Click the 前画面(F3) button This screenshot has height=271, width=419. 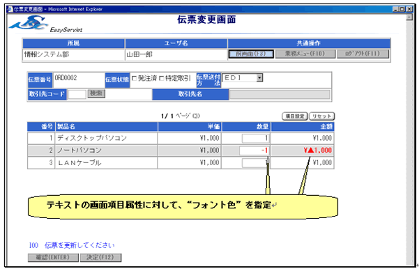pyautogui.click(x=251, y=54)
